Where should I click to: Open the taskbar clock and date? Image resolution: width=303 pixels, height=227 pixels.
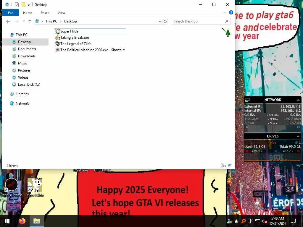[278, 221]
